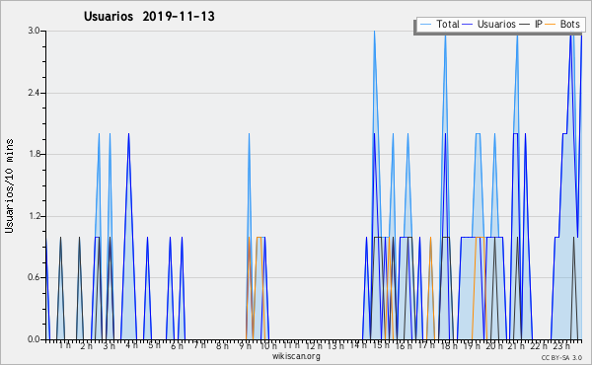Click the x-axis label '3 h'

[110, 345]
